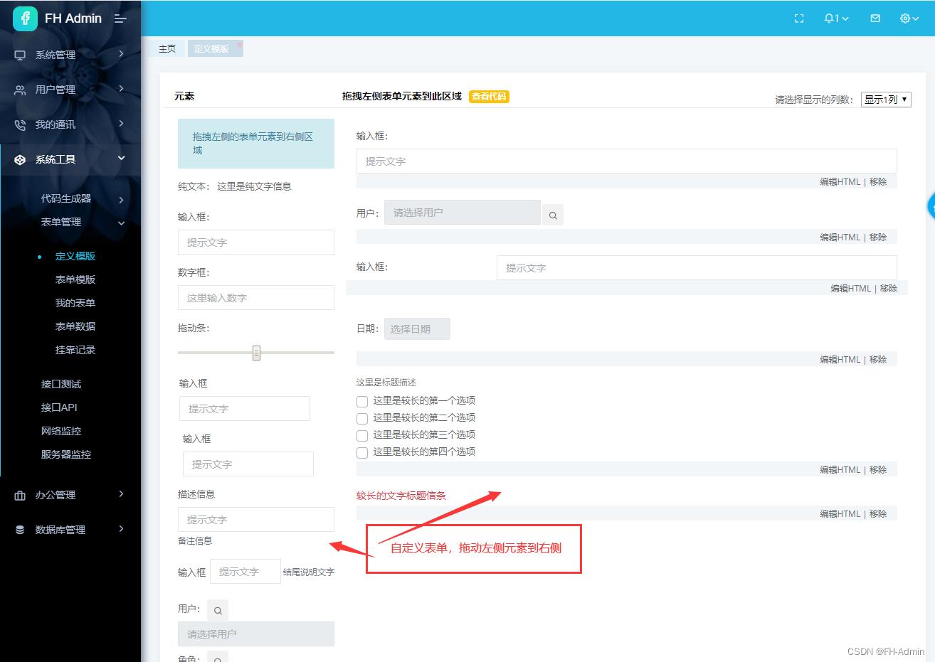Open the bell notifications menu
Viewport: 935px width, 662px height.
point(836,18)
